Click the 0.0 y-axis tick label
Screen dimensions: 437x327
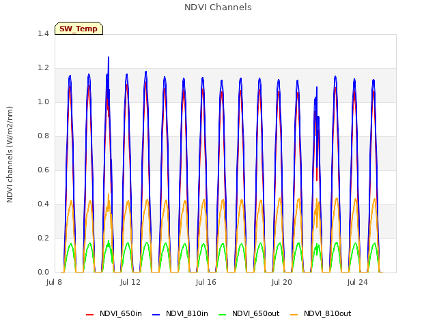tap(43, 272)
